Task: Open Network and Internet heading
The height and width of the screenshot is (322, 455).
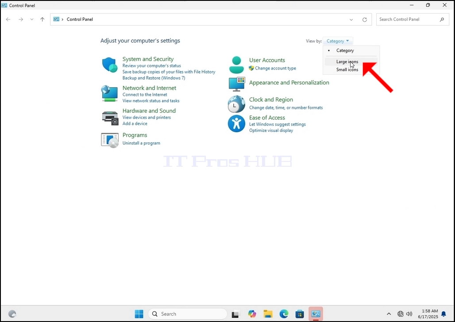Action: pos(149,88)
